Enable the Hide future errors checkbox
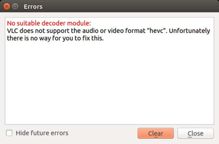219x144 pixels. pyautogui.click(x=10, y=133)
